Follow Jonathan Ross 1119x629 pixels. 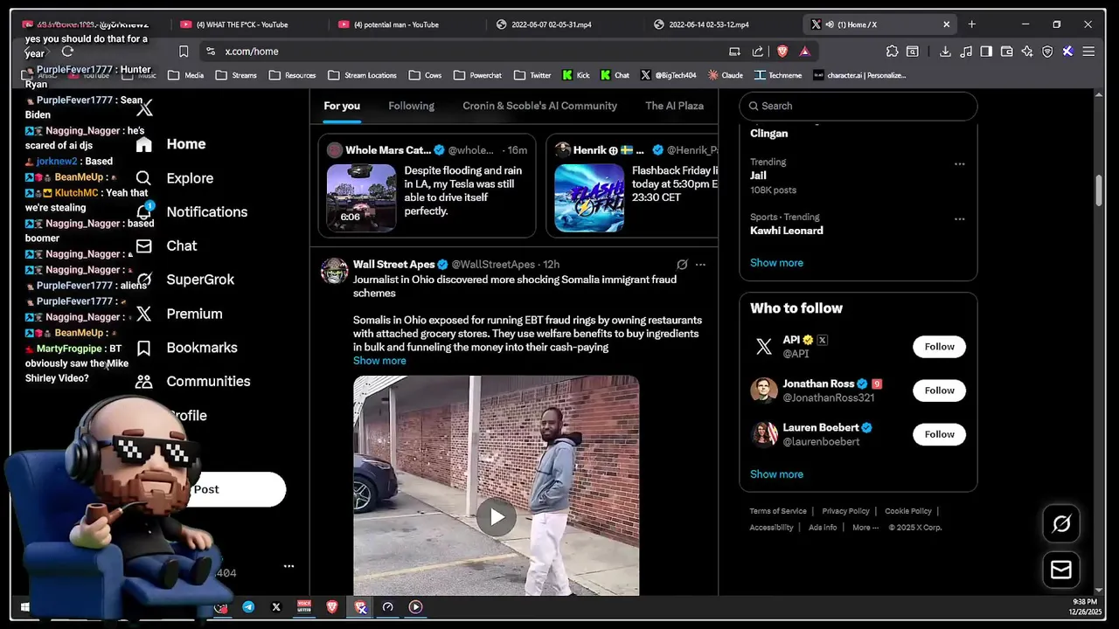click(940, 391)
